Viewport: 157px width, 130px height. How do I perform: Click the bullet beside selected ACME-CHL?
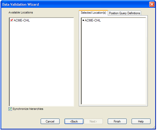coord(83,20)
